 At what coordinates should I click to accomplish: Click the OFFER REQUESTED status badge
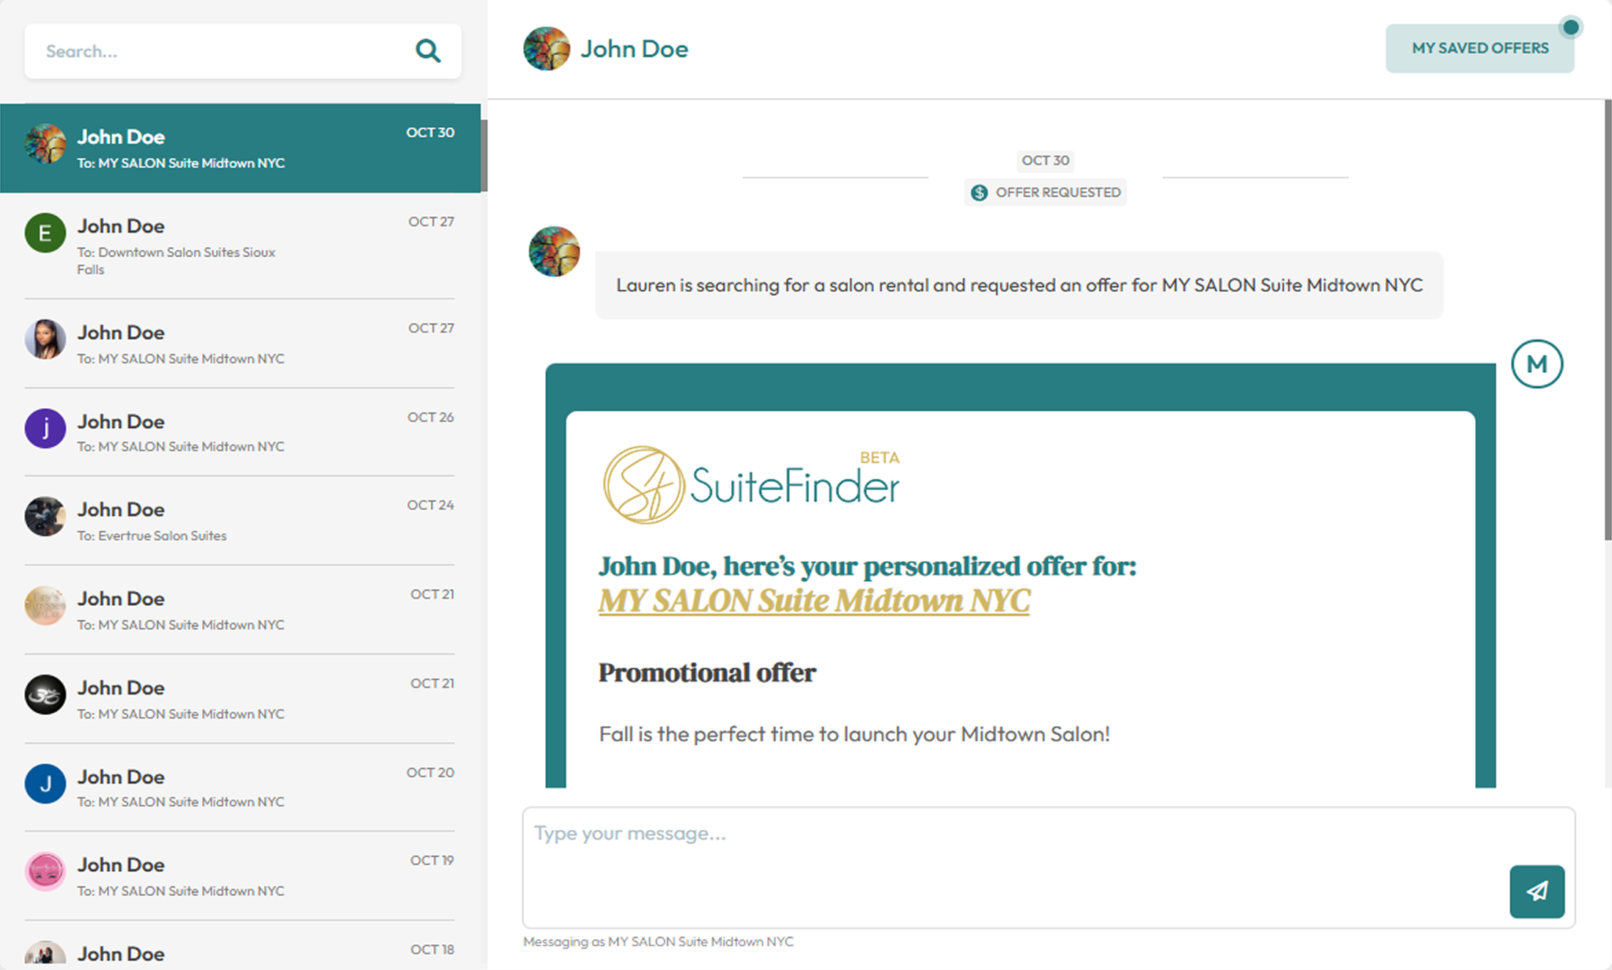(1046, 192)
